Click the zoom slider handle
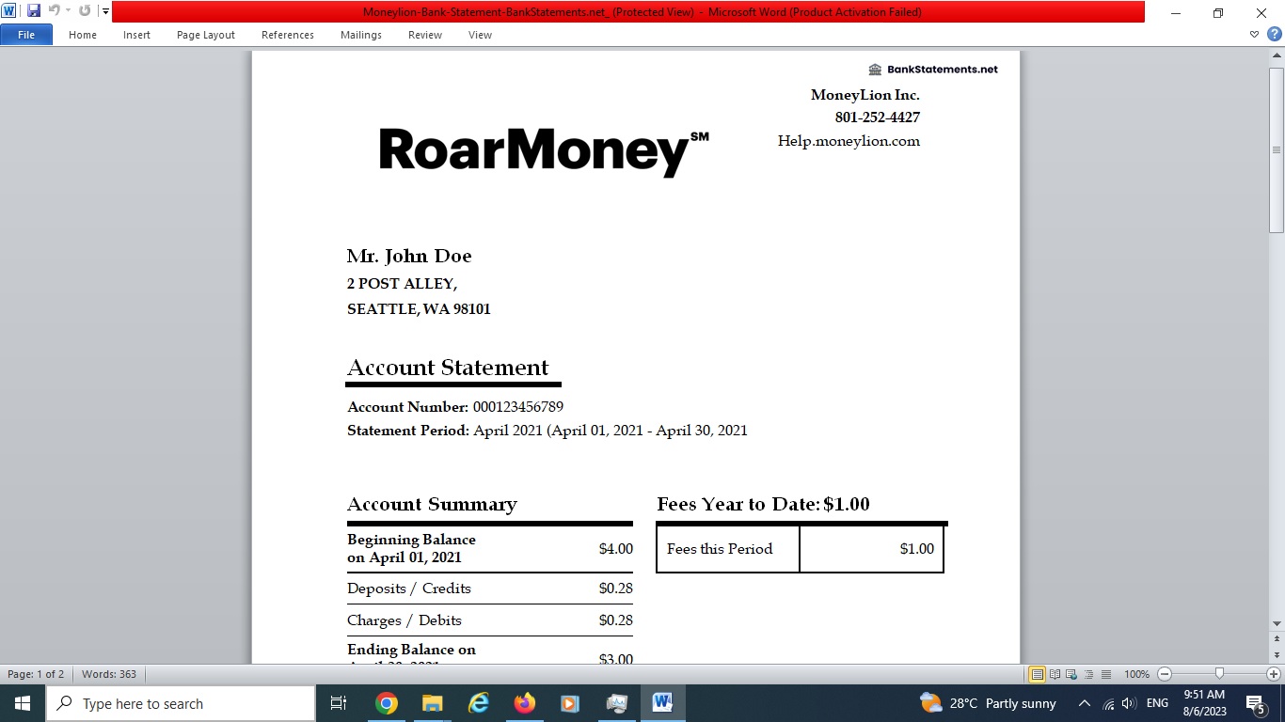 pyautogui.click(x=1219, y=674)
